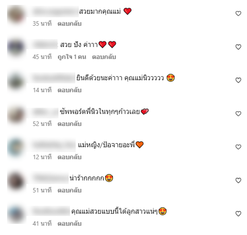Click ตอบกลับ under the 52 นาที comment
This screenshot has height=235, width=247.
(x=69, y=124)
